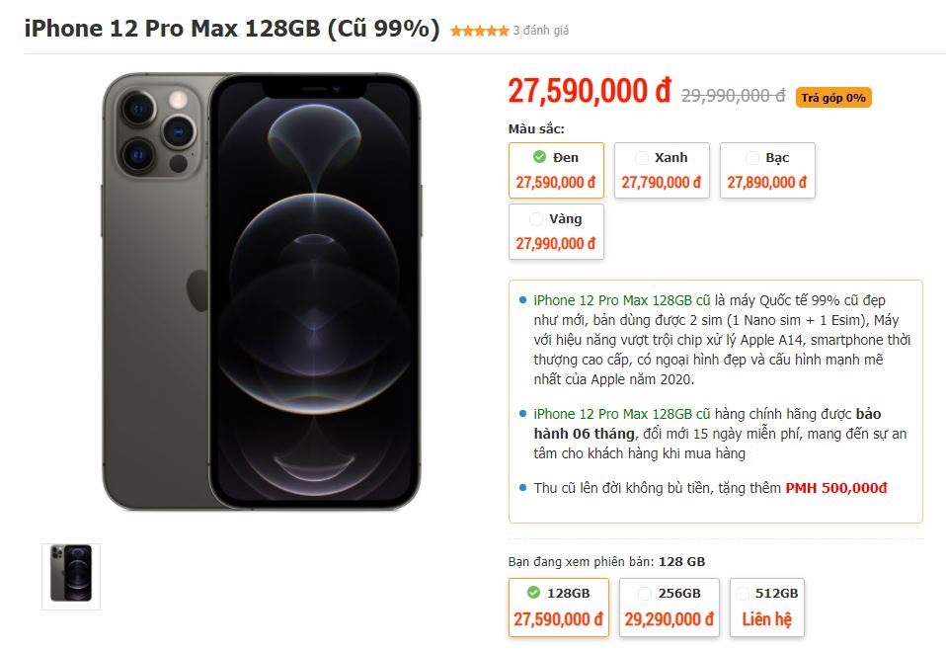Click the orange Trả góp 0% badge
This screenshot has height=651, width=946.
pos(832,96)
